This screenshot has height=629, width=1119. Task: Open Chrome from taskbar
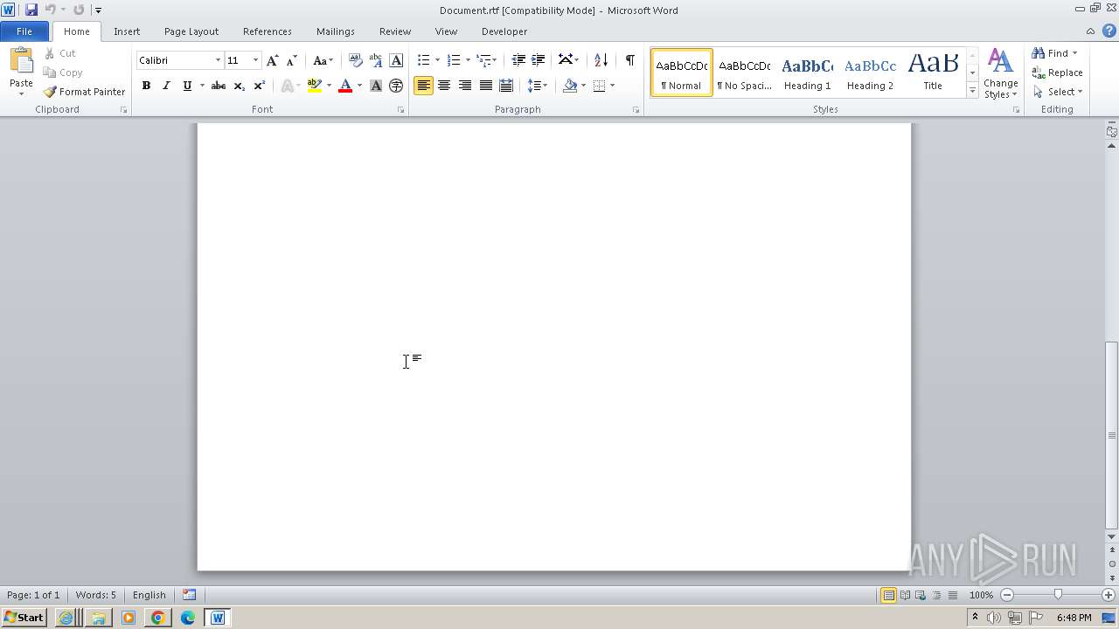point(157,618)
